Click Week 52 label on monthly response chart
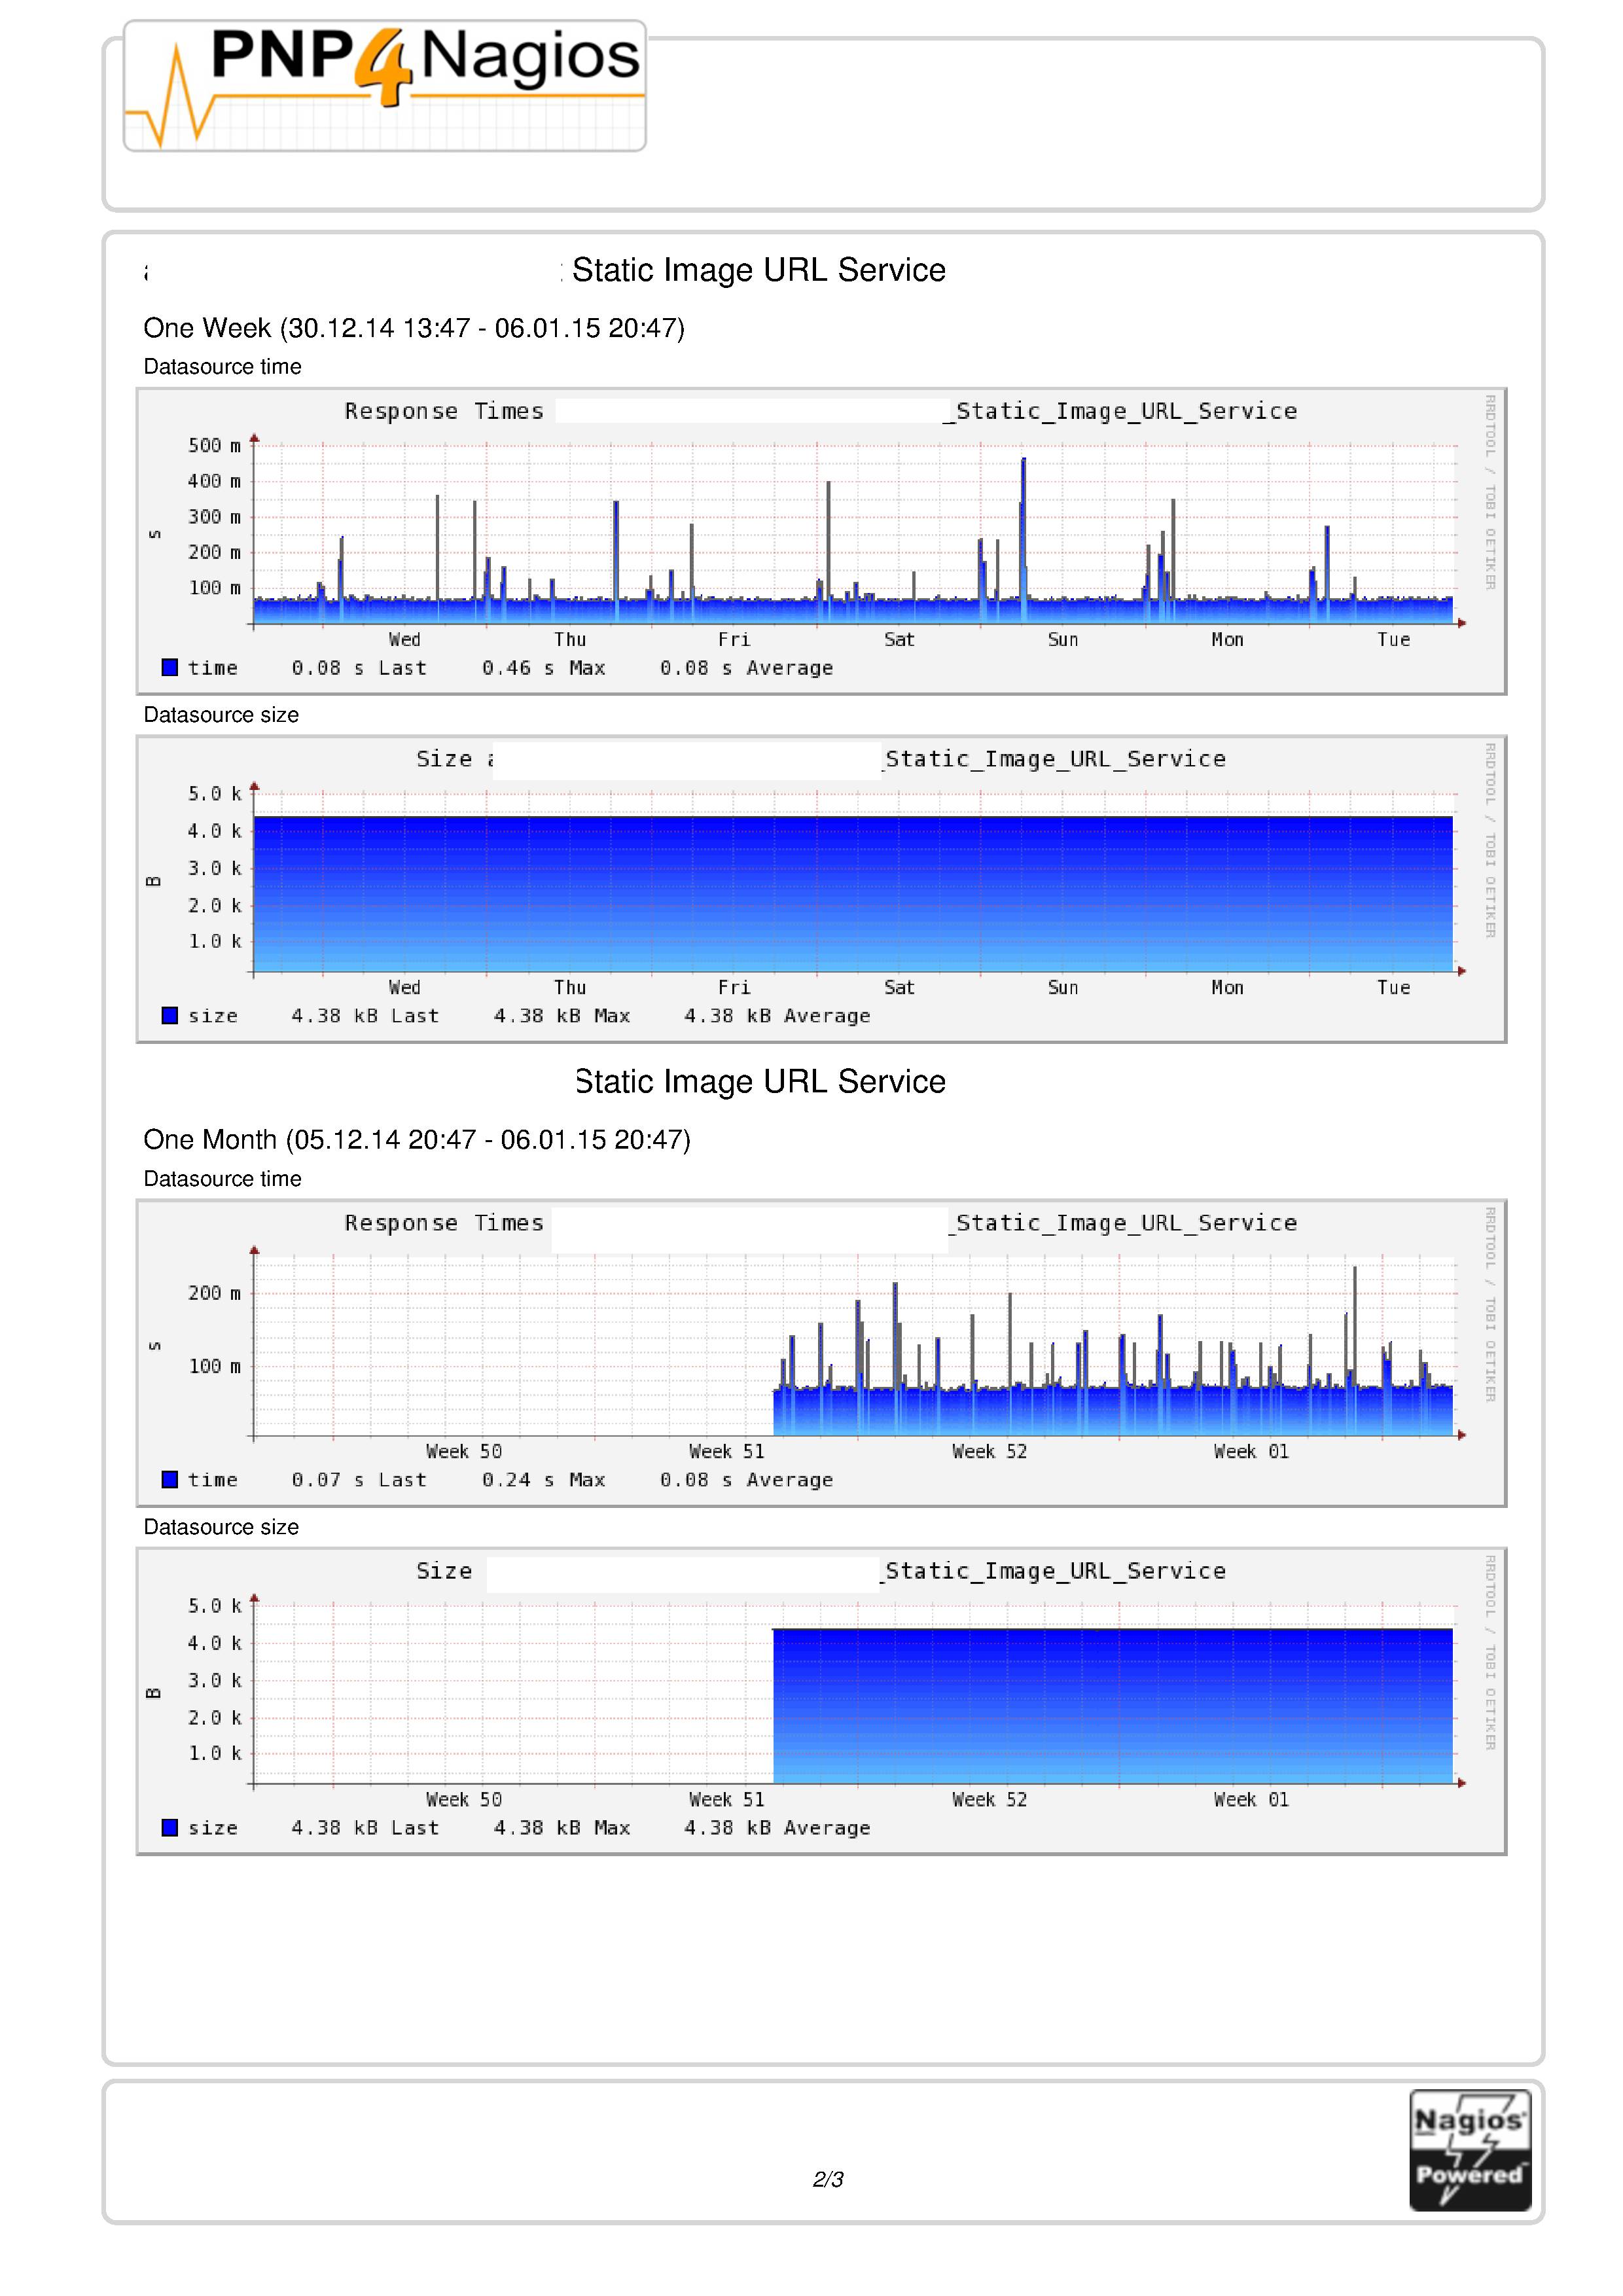1623x2296 pixels. click(989, 1452)
